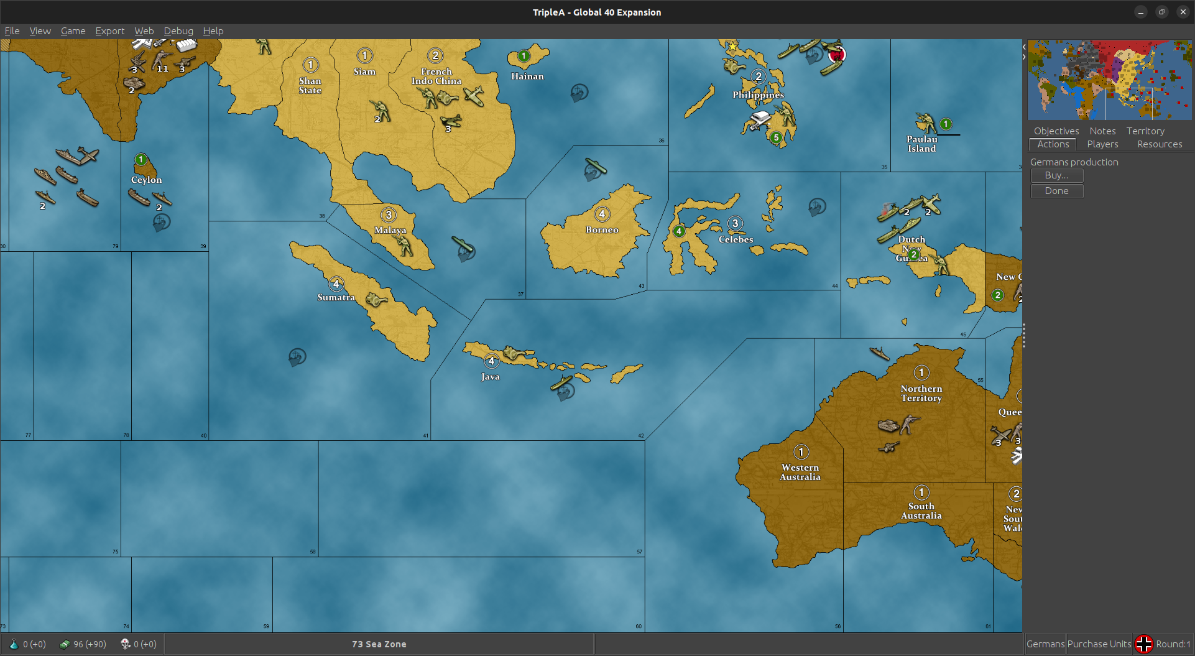This screenshot has width=1195, height=656.
Task: Open the Game menu
Action: pos(73,30)
